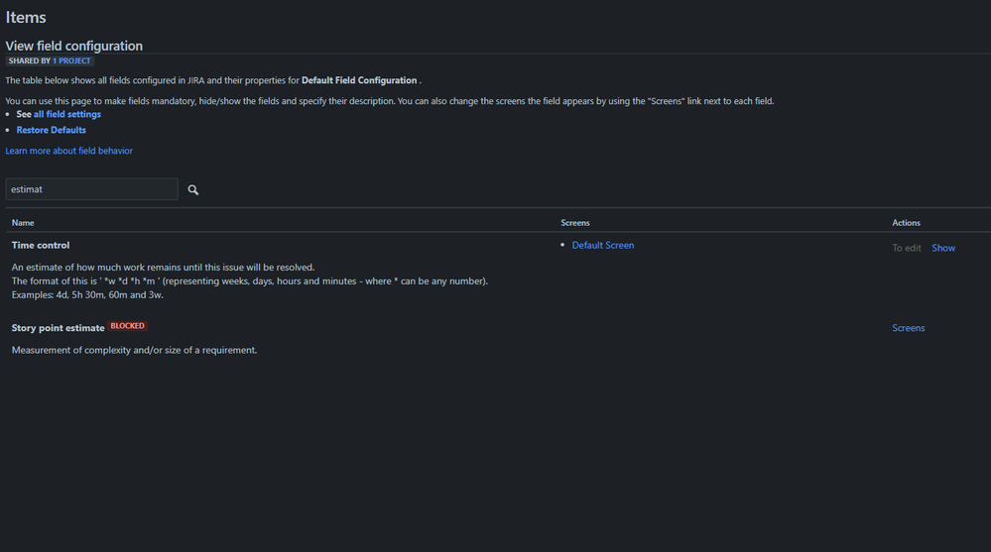Select the Time control field name
Image resolution: width=991 pixels, height=552 pixels.
(x=41, y=245)
